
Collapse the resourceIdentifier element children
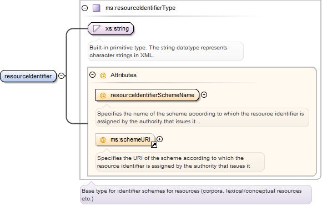(x=61, y=76)
